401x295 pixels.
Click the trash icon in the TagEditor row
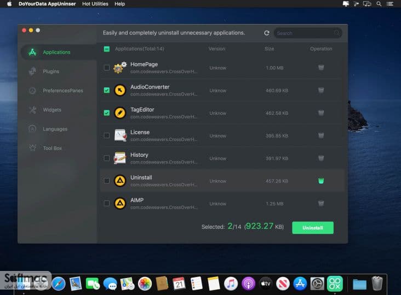[x=320, y=113]
